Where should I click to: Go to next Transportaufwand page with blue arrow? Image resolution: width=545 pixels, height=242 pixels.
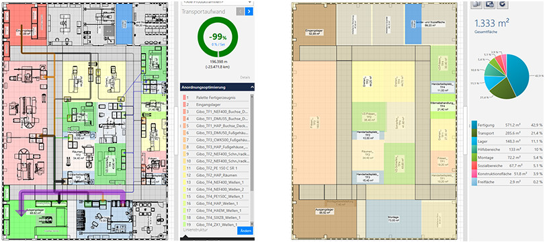click(249, 11)
